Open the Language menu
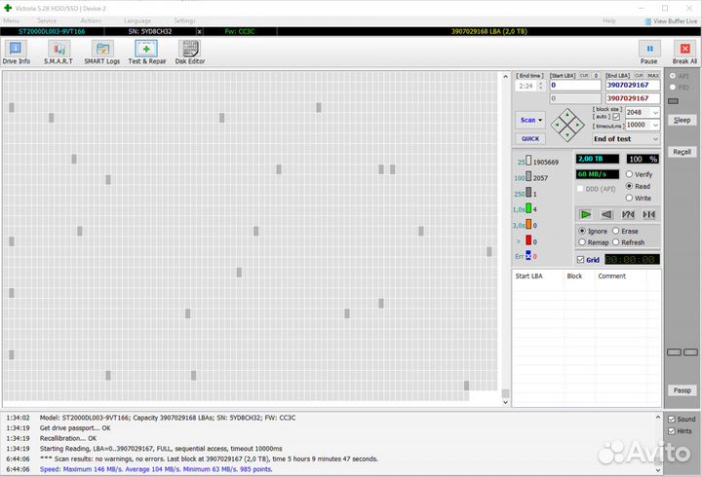702x477 pixels. coord(137,20)
